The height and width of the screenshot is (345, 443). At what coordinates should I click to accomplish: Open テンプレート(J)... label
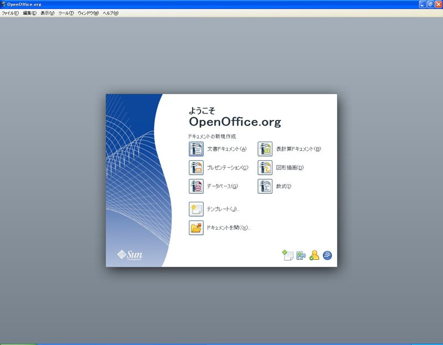(x=223, y=209)
